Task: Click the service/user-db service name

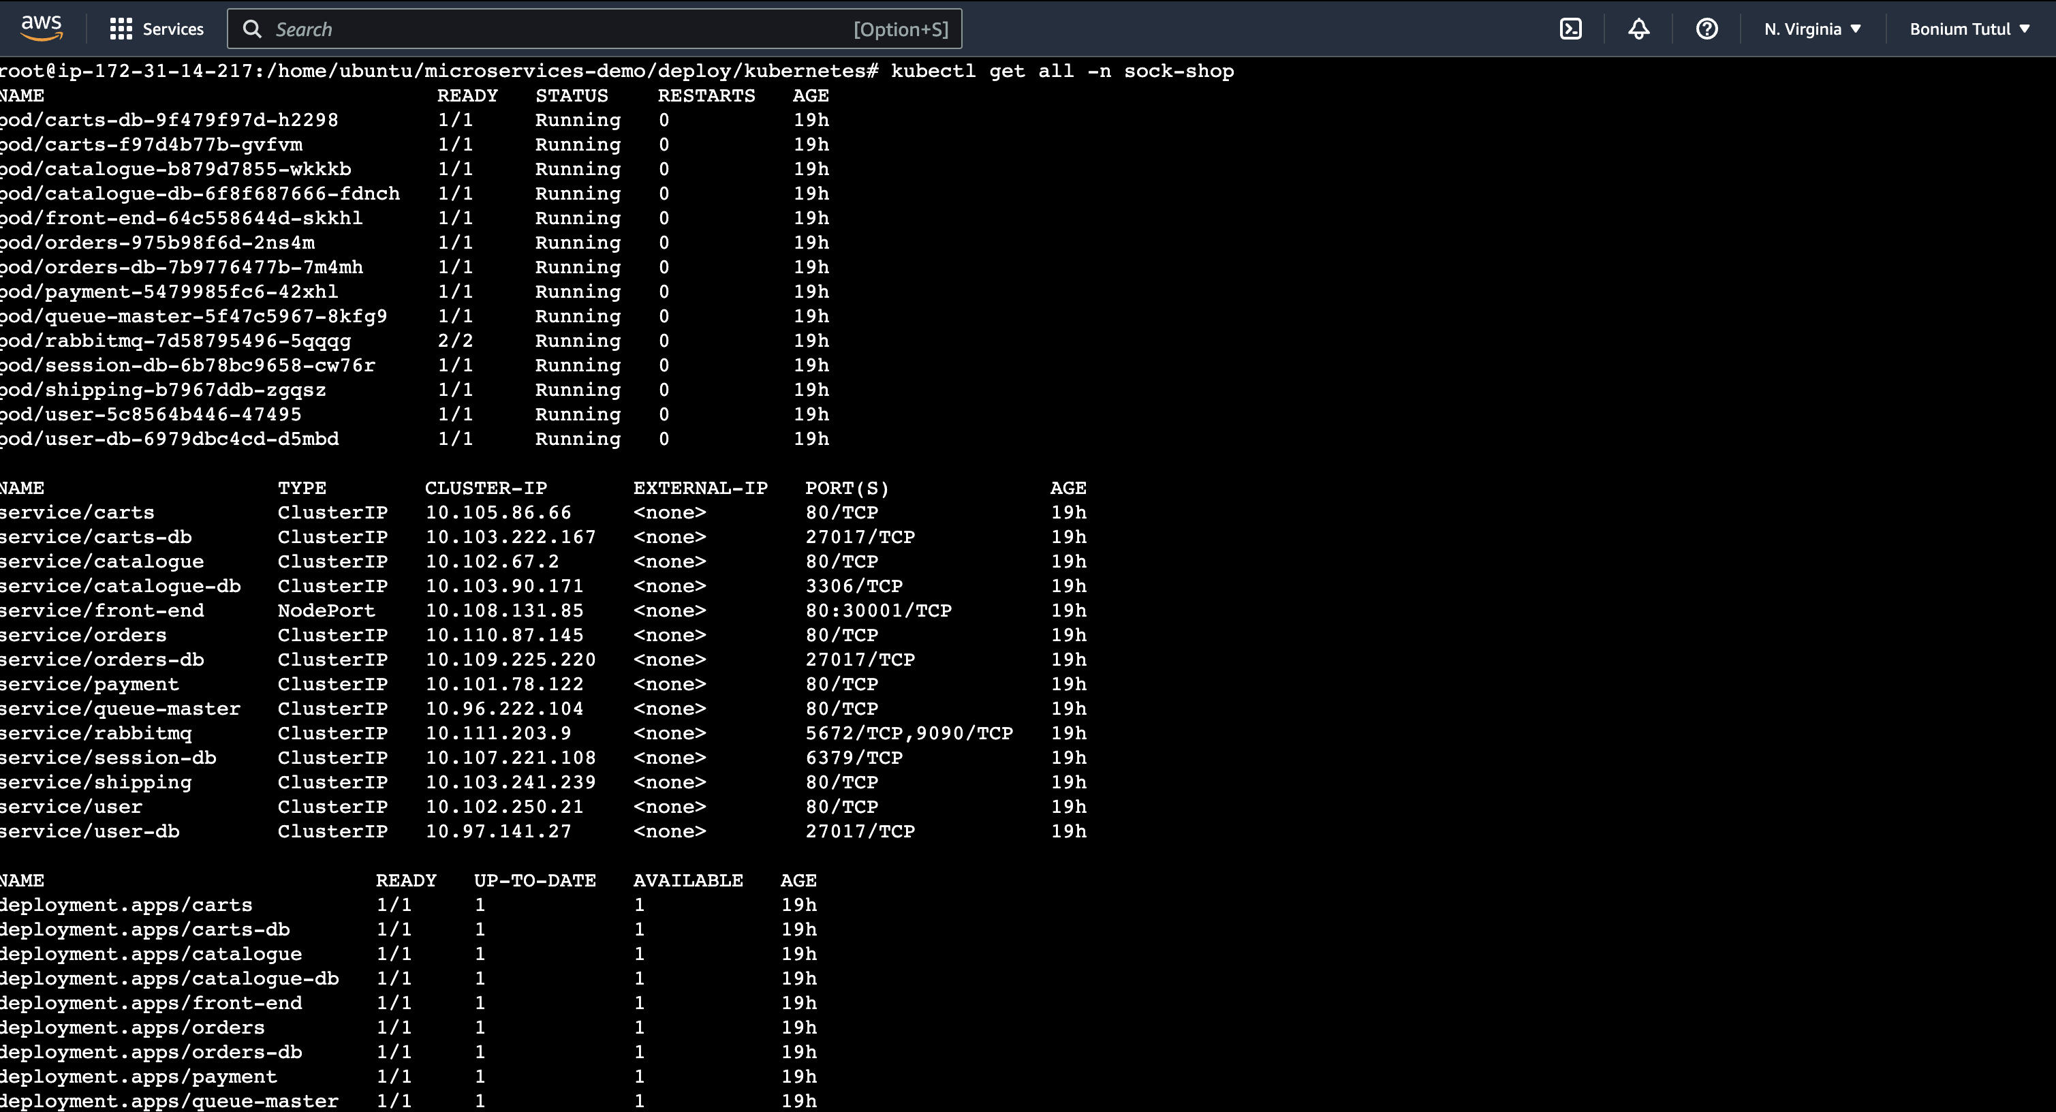Action: tap(89, 831)
